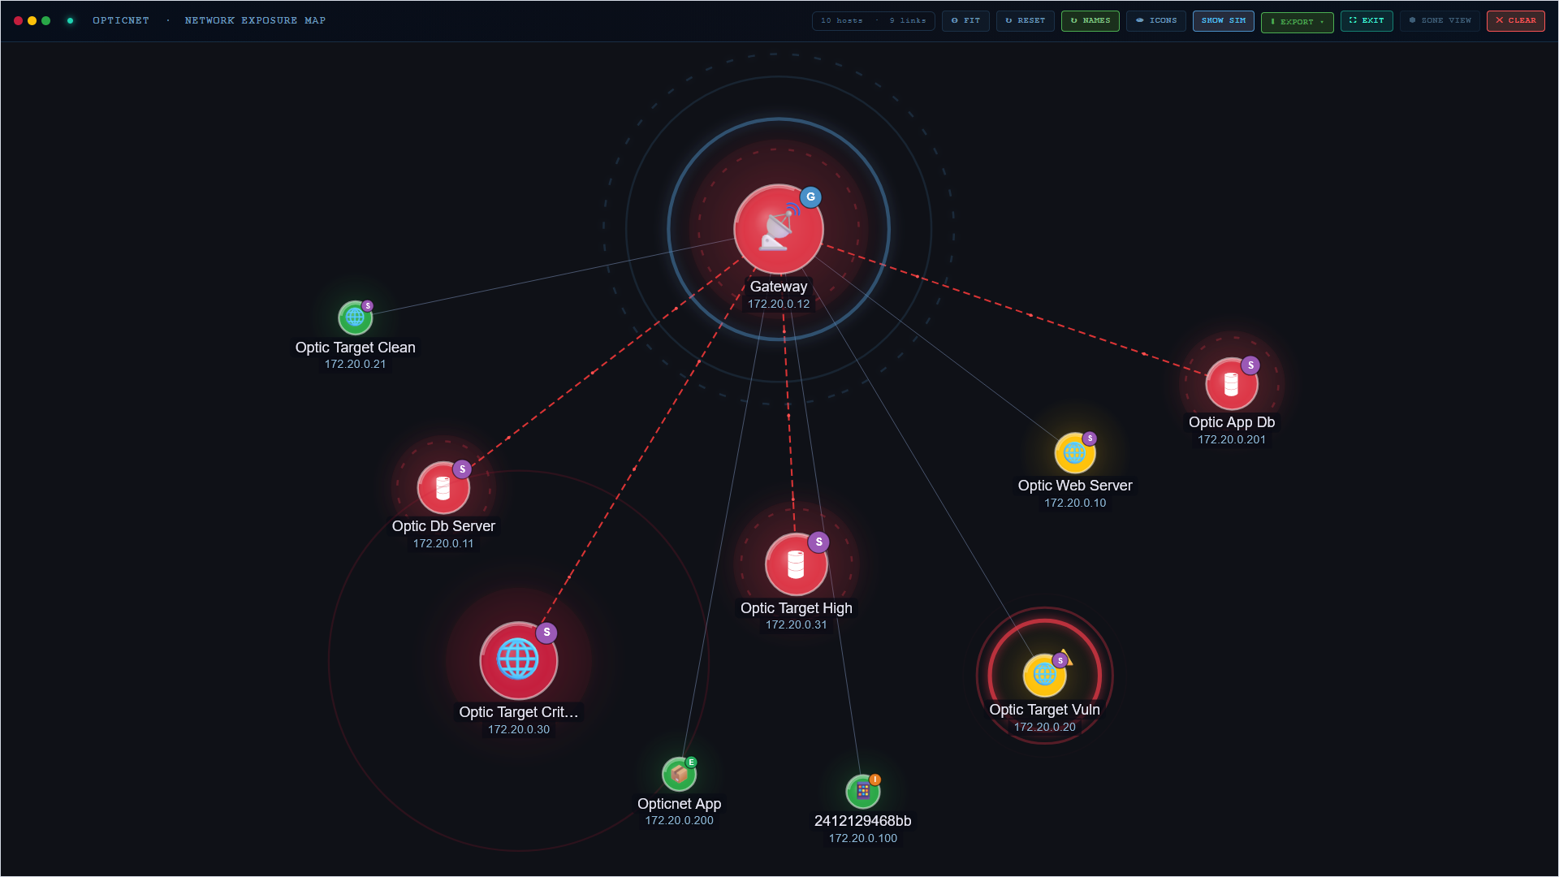Click the S badge on Optic Web Server
Screen dimensions: 1559x877
point(1090,438)
